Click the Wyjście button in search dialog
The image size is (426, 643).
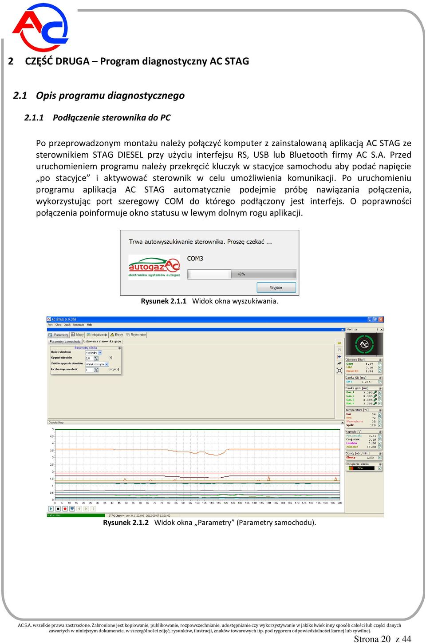[276, 288]
